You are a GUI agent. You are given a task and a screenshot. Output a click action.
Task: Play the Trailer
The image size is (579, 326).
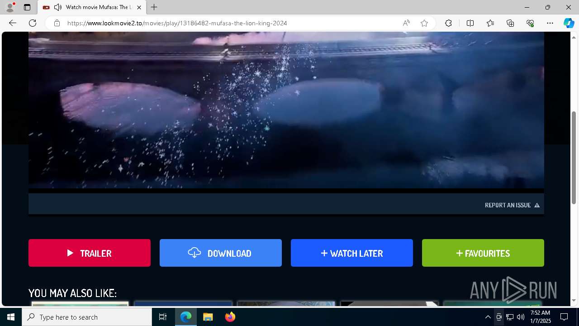tap(90, 253)
